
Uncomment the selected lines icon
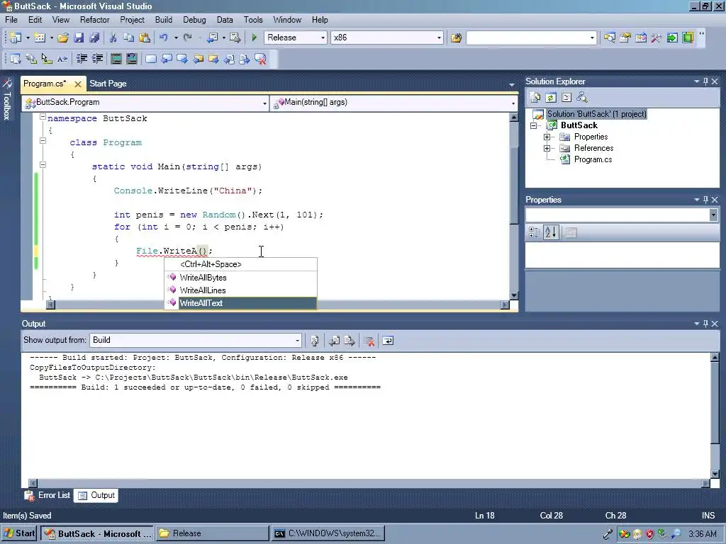pyautogui.click(x=132, y=59)
